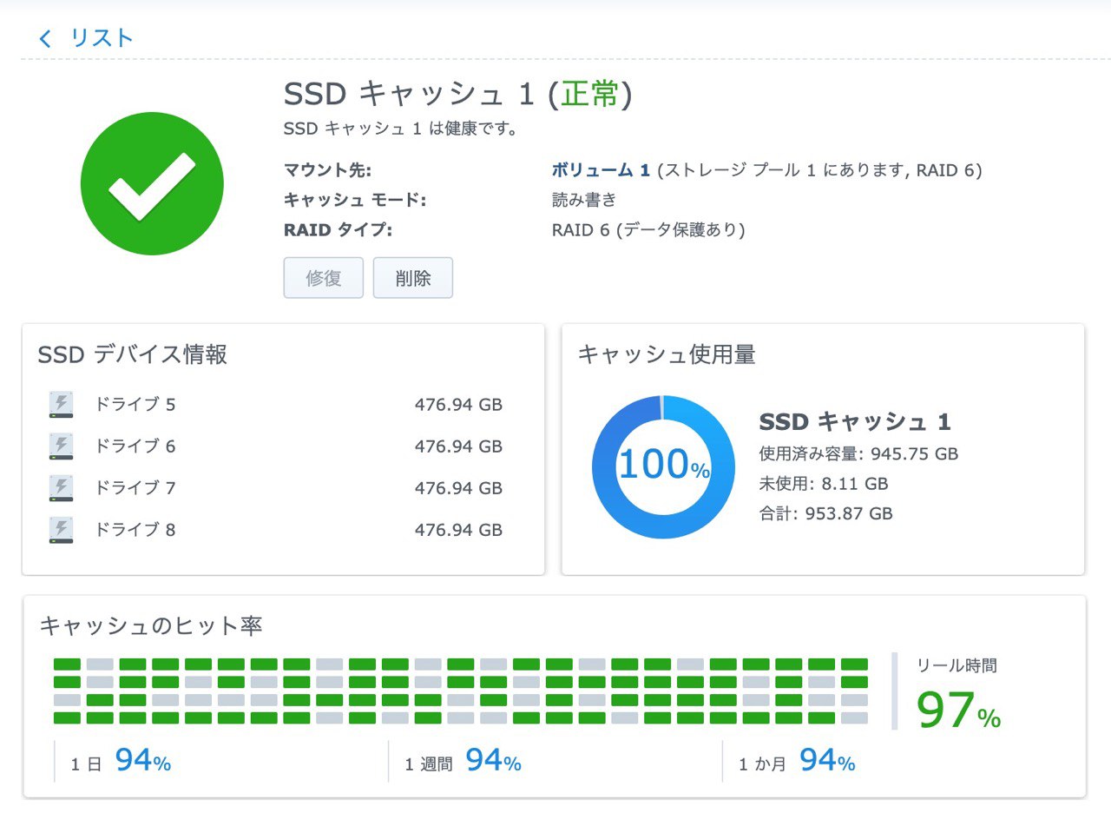1111x833 pixels.
Task: Click the 1 日 94% hit rate
Action: point(121,761)
